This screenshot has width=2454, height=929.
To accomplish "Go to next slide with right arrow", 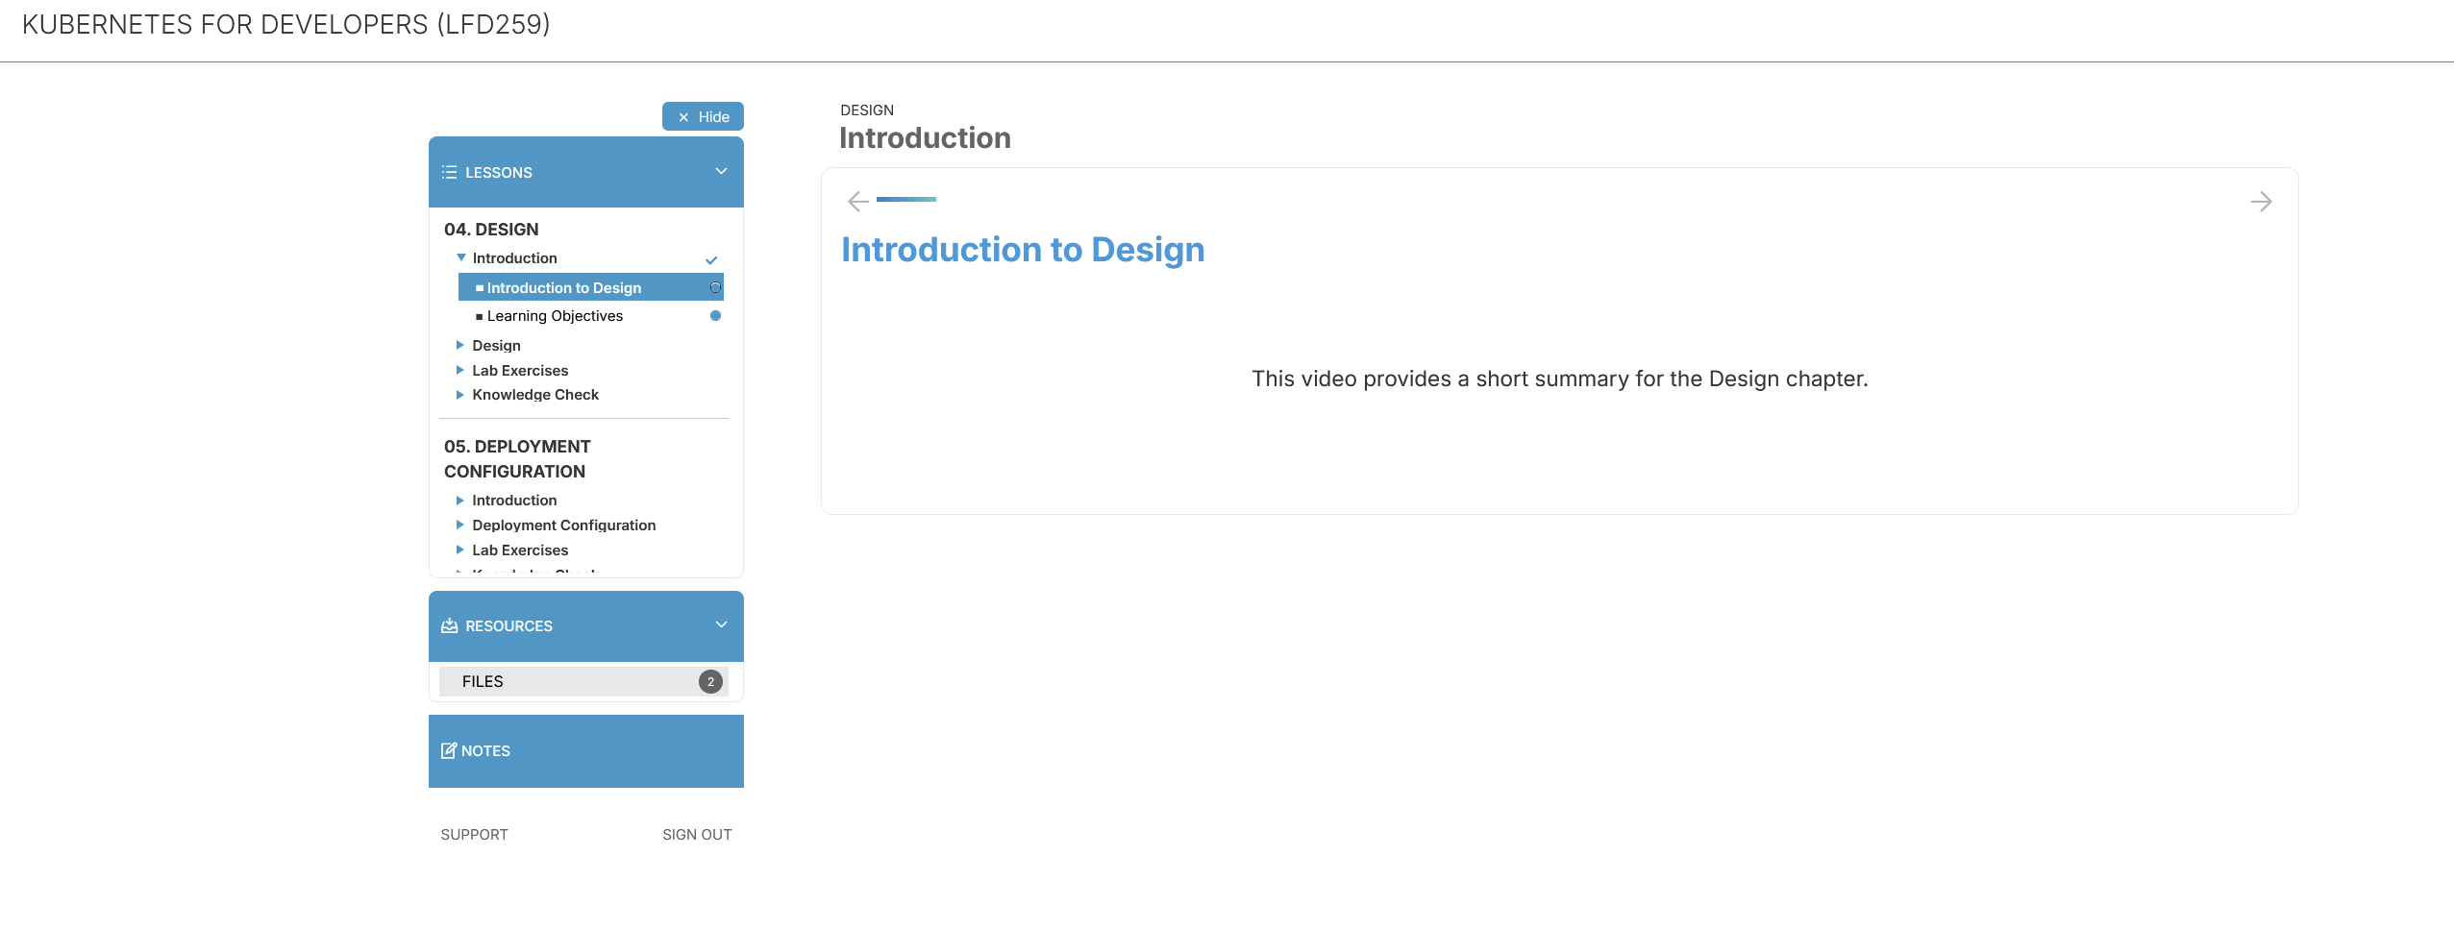I will (2261, 202).
